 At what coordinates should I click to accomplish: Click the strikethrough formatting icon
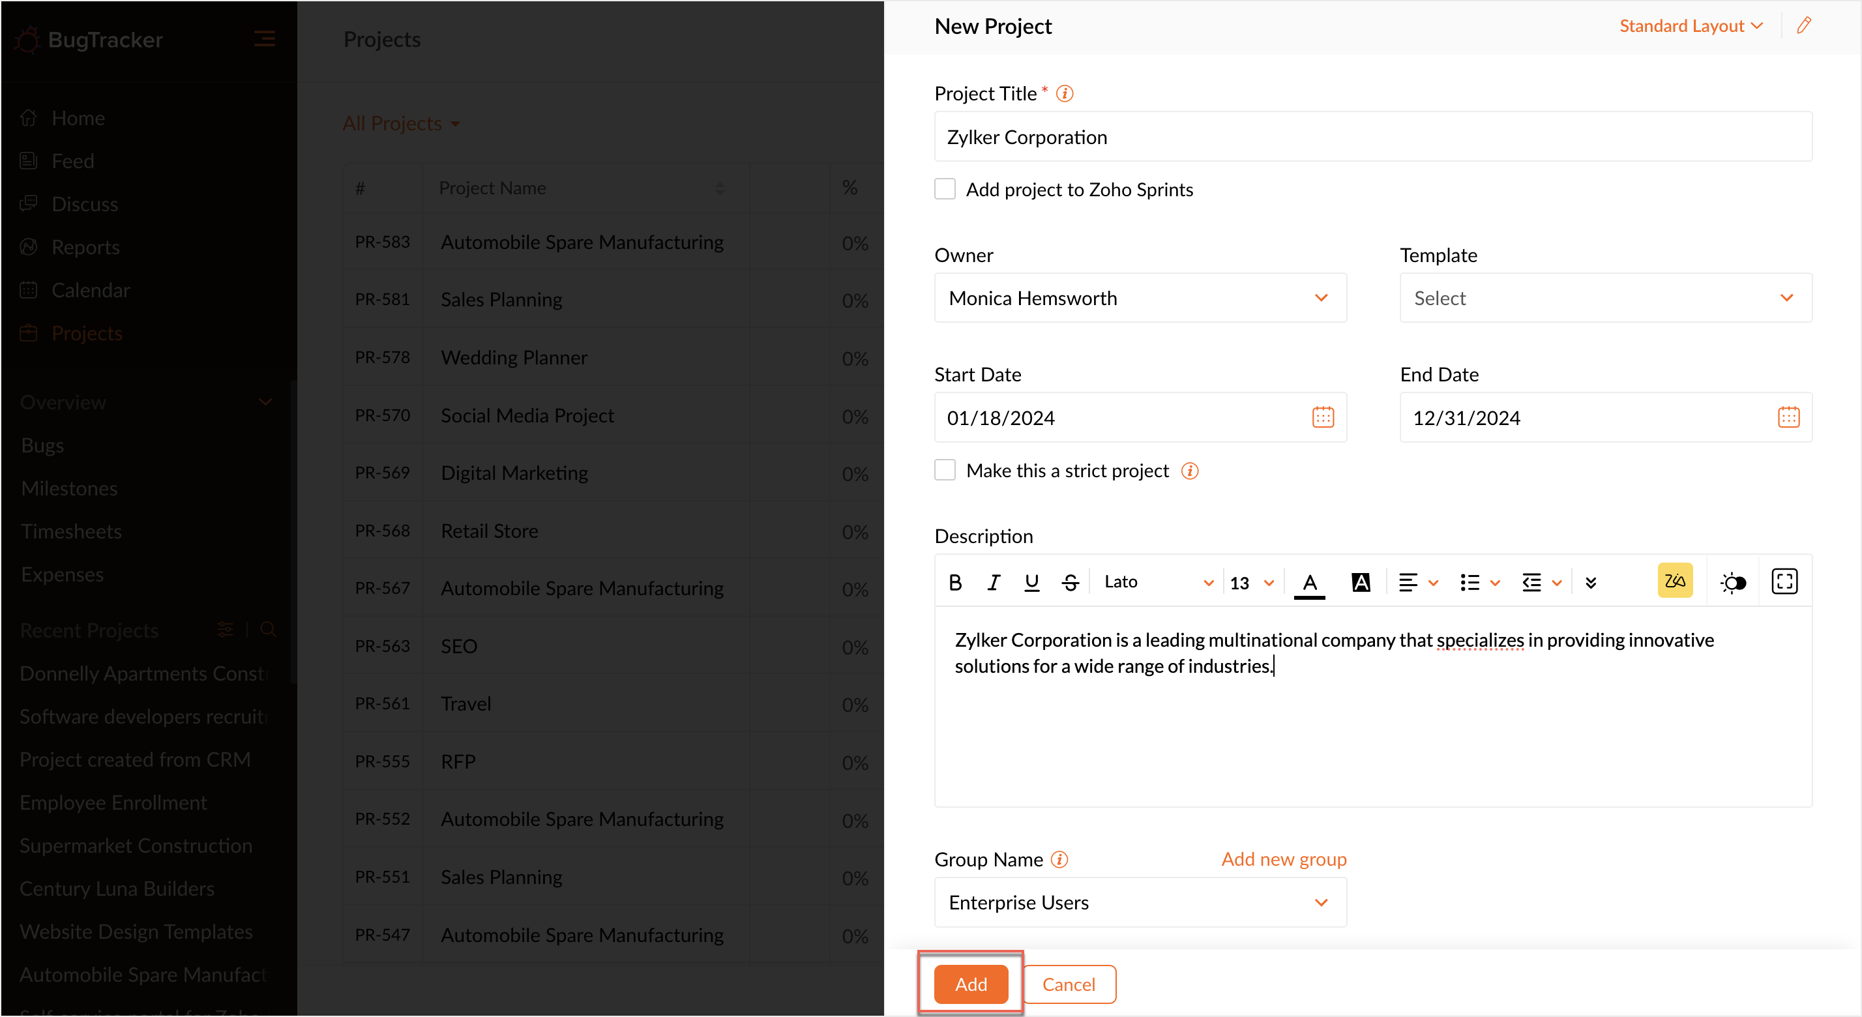pyautogui.click(x=1070, y=582)
